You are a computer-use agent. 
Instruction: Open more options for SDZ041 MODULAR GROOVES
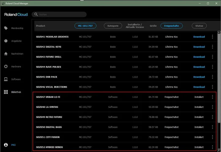(x=212, y=37)
